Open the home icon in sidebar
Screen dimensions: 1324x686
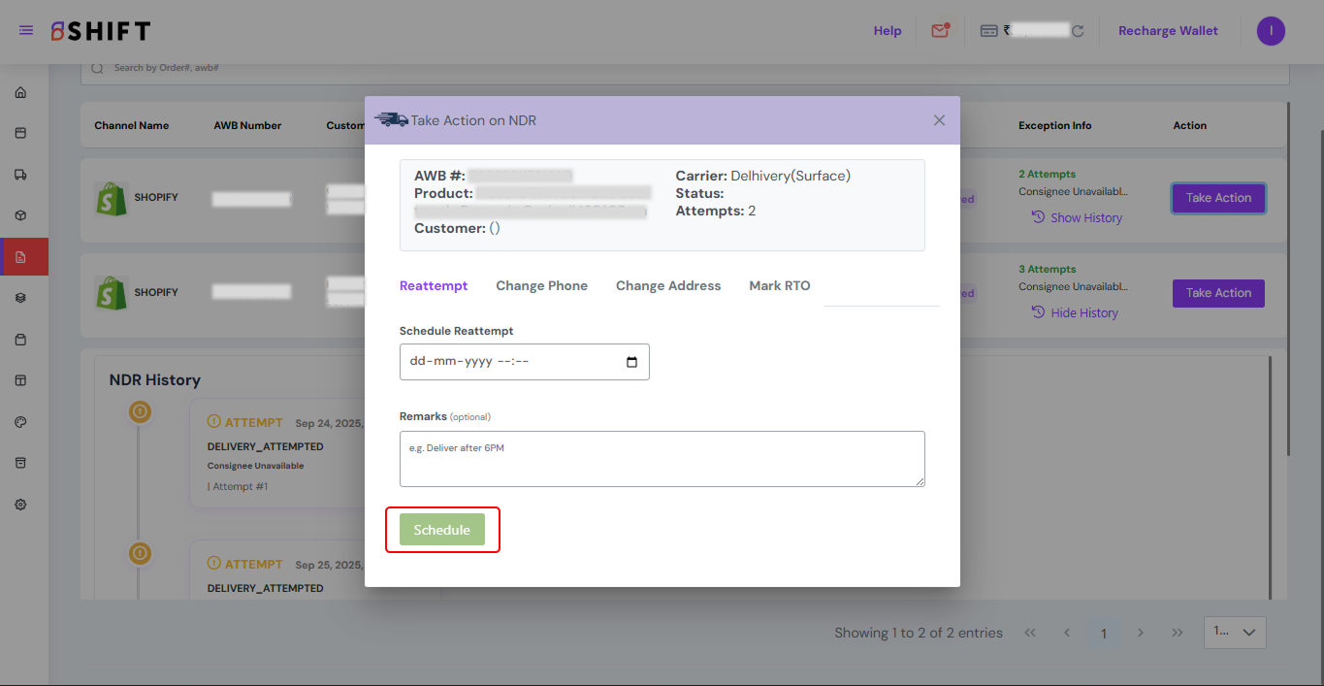point(20,93)
